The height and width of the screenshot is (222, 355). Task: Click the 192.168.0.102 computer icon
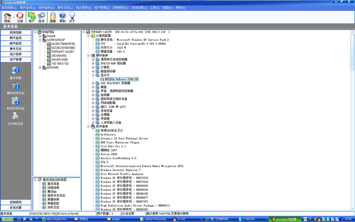(x=49, y=64)
